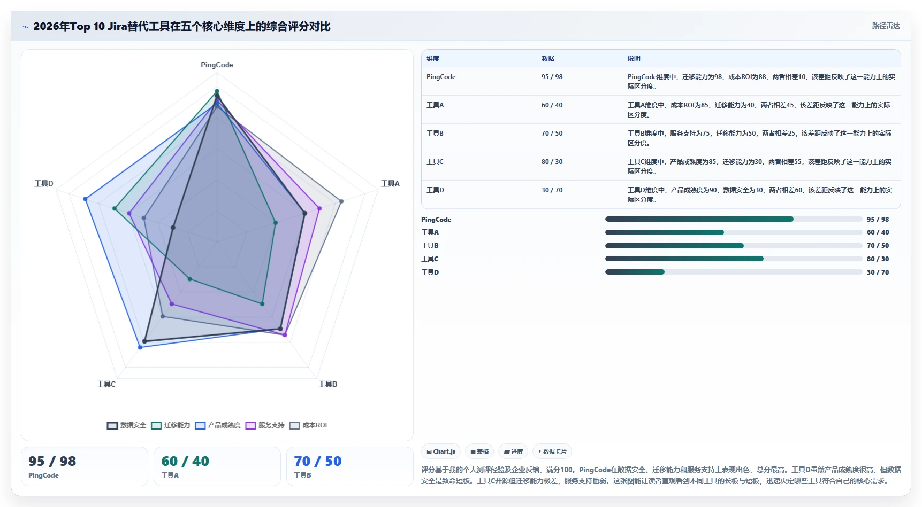The height and width of the screenshot is (507, 922).
Task: Click the 80 / 30 value beside the progress bar
Action: (x=878, y=259)
